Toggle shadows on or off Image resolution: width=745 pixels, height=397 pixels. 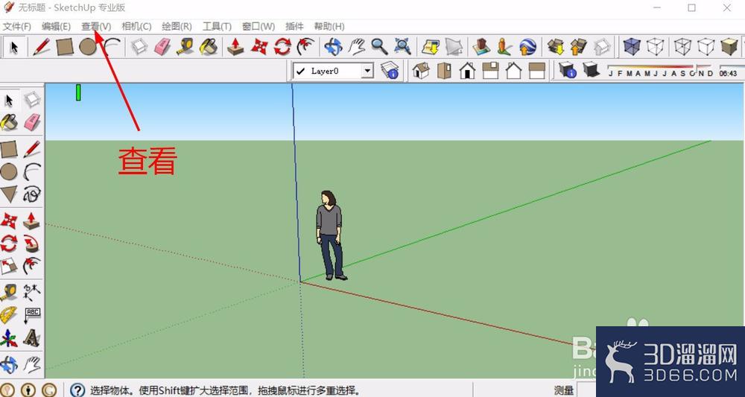coord(591,71)
